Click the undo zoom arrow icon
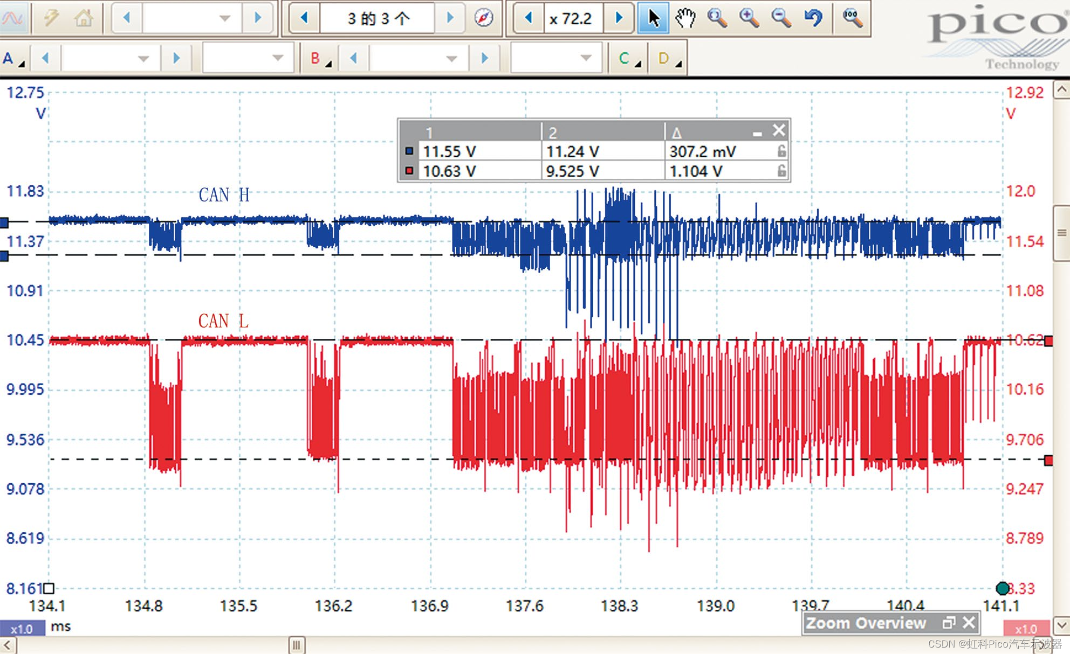The height and width of the screenshot is (654, 1070). tap(813, 18)
